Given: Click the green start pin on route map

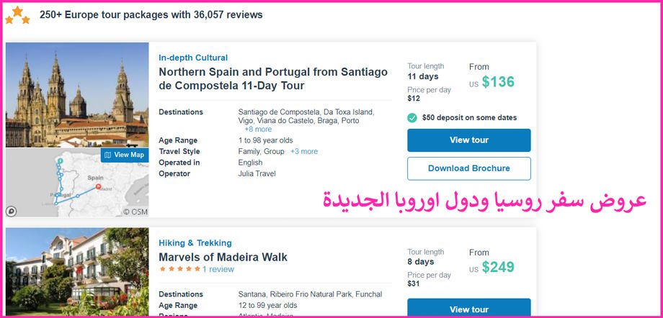Looking at the screenshot, I should pyautogui.click(x=61, y=161).
